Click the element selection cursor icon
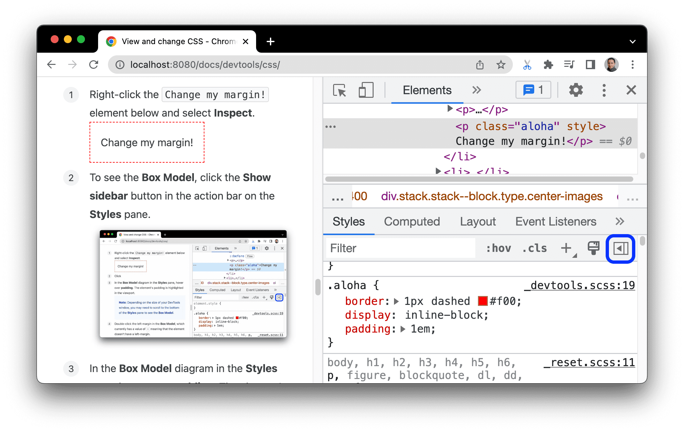 click(340, 91)
